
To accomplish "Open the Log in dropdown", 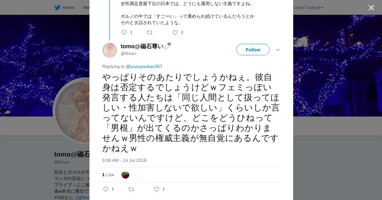I will coord(315,8).
